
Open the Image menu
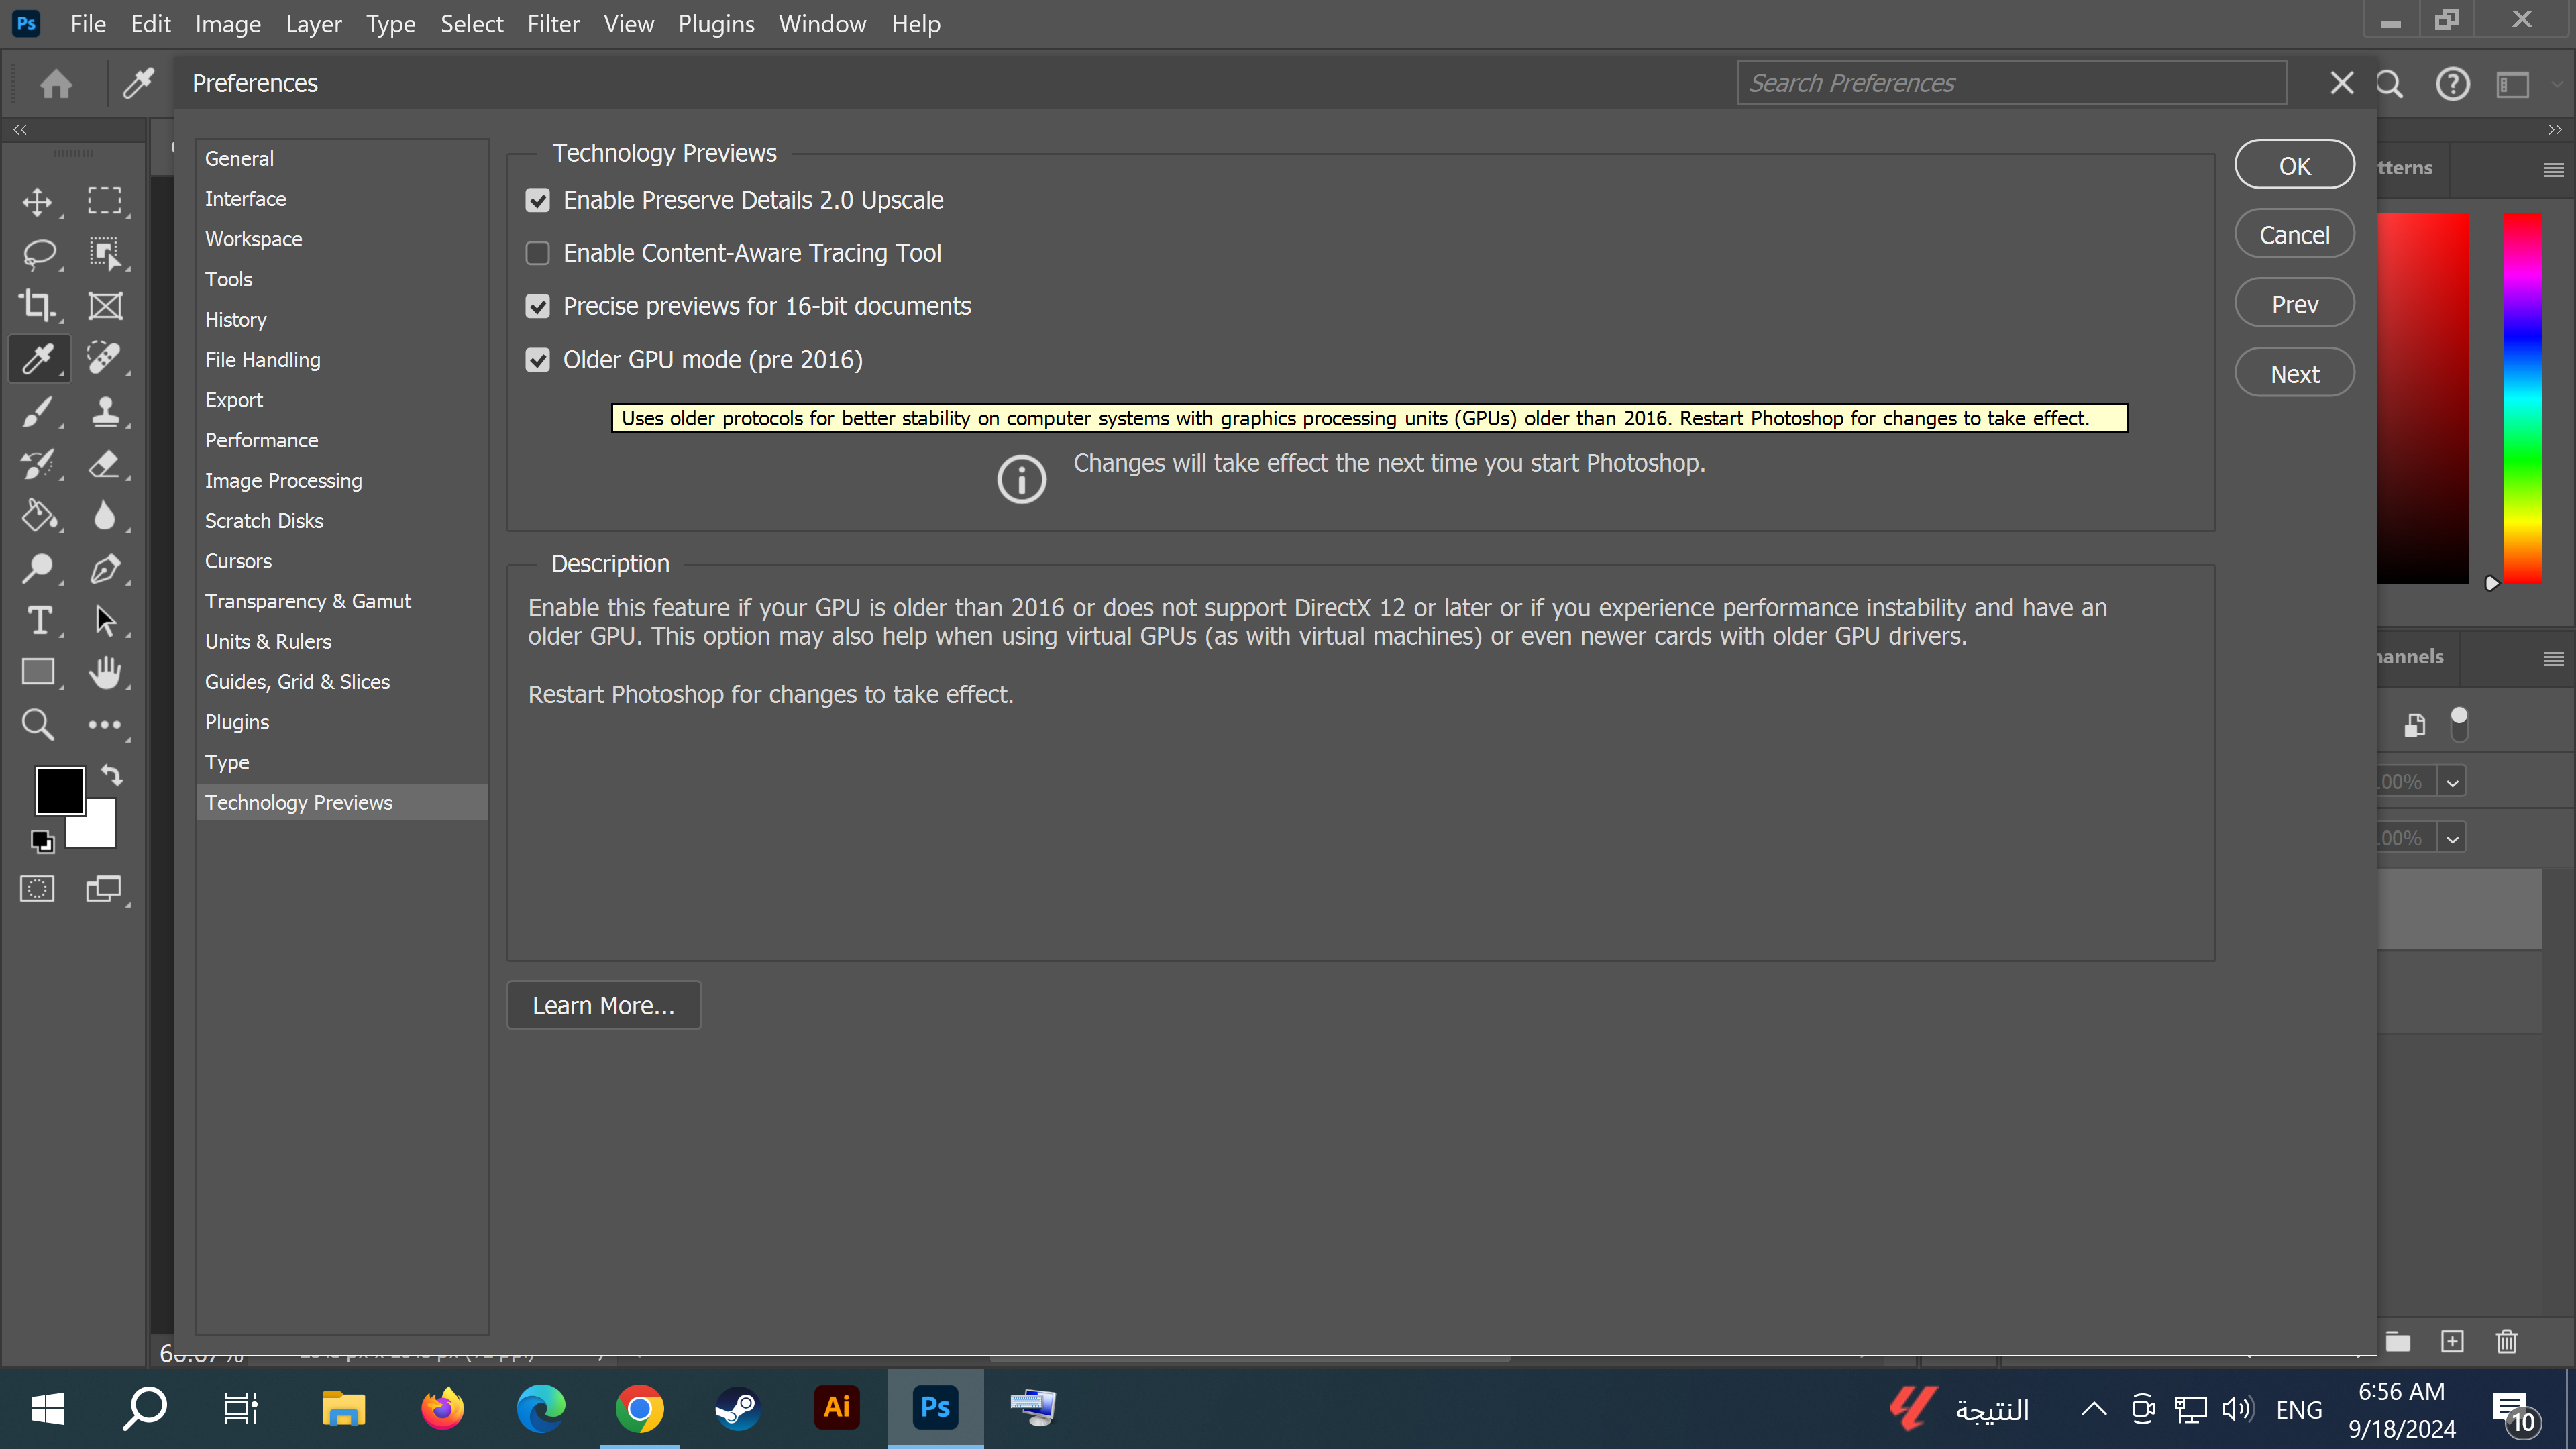227,23
